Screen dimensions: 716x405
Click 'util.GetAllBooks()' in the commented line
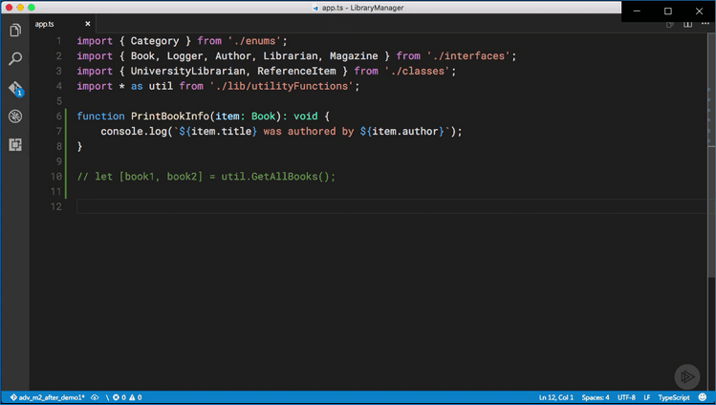point(278,176)
